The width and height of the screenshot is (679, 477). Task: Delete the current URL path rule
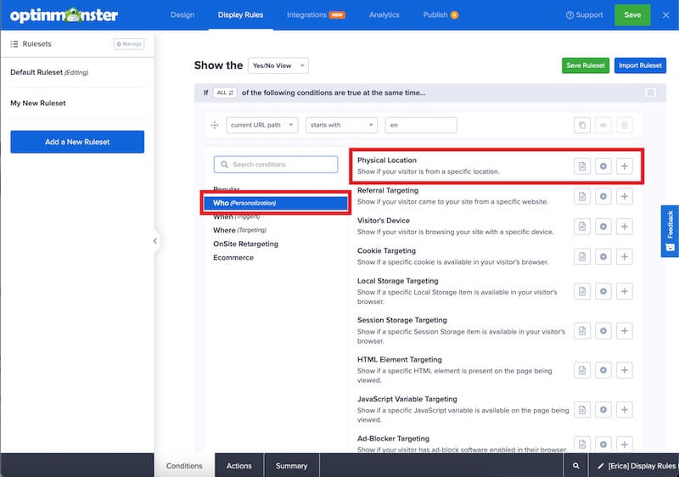tap(625, 126)
